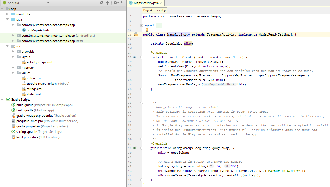The width and height of the screenshot is (330, 187).
Task: Click the mMap field on line 15
Action: coord(188,44)
